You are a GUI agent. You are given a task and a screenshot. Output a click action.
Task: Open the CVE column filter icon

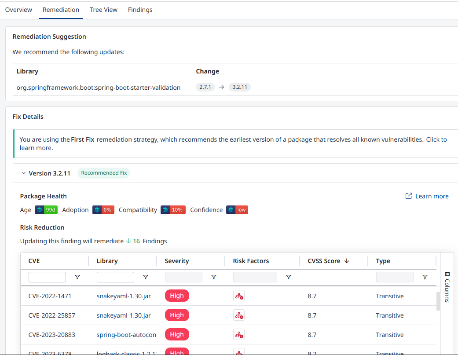click(77, 277)
